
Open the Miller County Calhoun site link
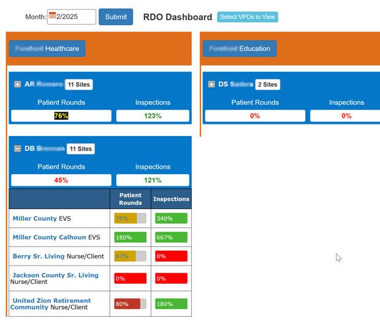coord(49,237)
